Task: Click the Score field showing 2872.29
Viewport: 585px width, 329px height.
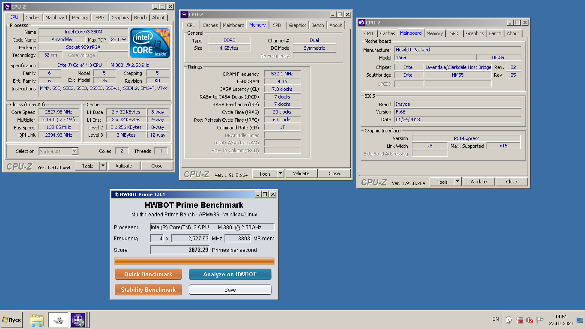Action: pyautogui.click(x=179, y=250)
